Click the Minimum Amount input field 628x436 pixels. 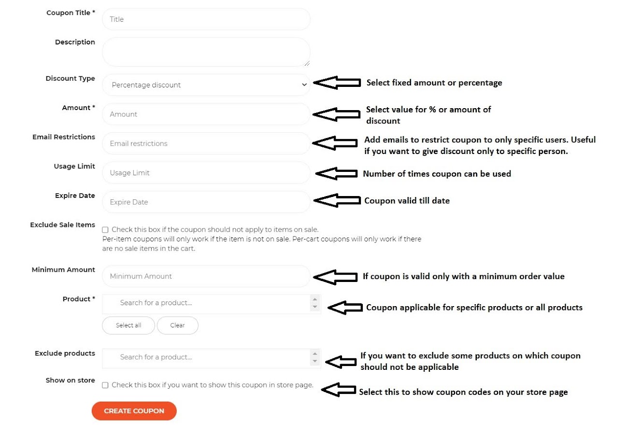(206, 276)
